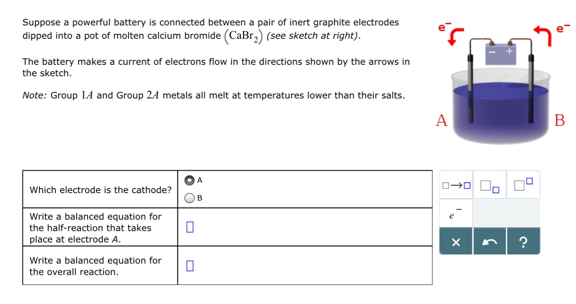Select radio button A for the cathode question
Image resolution: width=576 pixels, height=304 pixels.
[189, 180]
